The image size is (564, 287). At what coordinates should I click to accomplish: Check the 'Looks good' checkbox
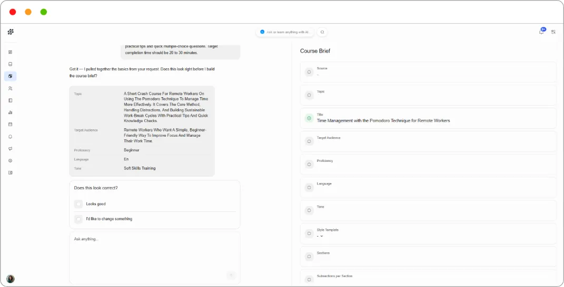tap(78, 204)
